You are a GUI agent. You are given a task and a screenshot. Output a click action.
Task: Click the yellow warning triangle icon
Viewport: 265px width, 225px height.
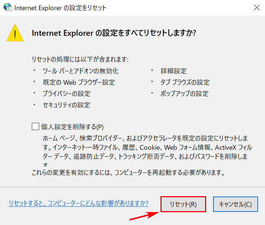pyautogui.click(x=15, y=33)
